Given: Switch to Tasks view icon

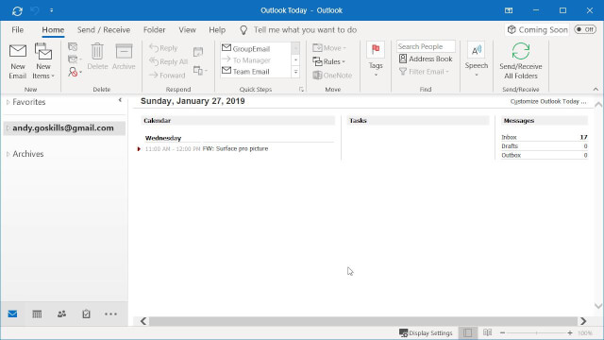Looking at the screenshot, I should coord(86,314).
